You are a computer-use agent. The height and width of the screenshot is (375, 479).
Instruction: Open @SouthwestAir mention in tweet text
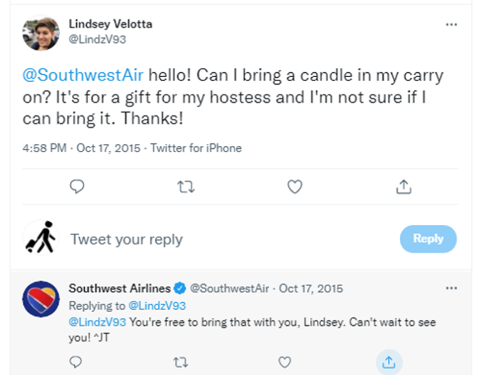(83, 75)
